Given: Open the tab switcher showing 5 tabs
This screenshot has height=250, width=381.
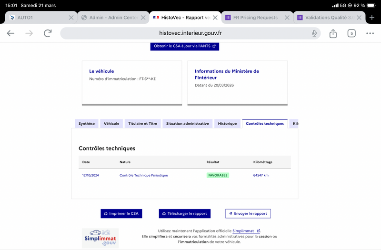Looking at the screenshot, I should [x=351, y=33].
